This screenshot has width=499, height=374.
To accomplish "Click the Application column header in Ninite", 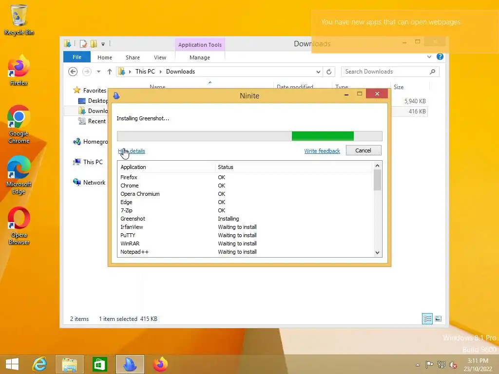I will (167, 168).
